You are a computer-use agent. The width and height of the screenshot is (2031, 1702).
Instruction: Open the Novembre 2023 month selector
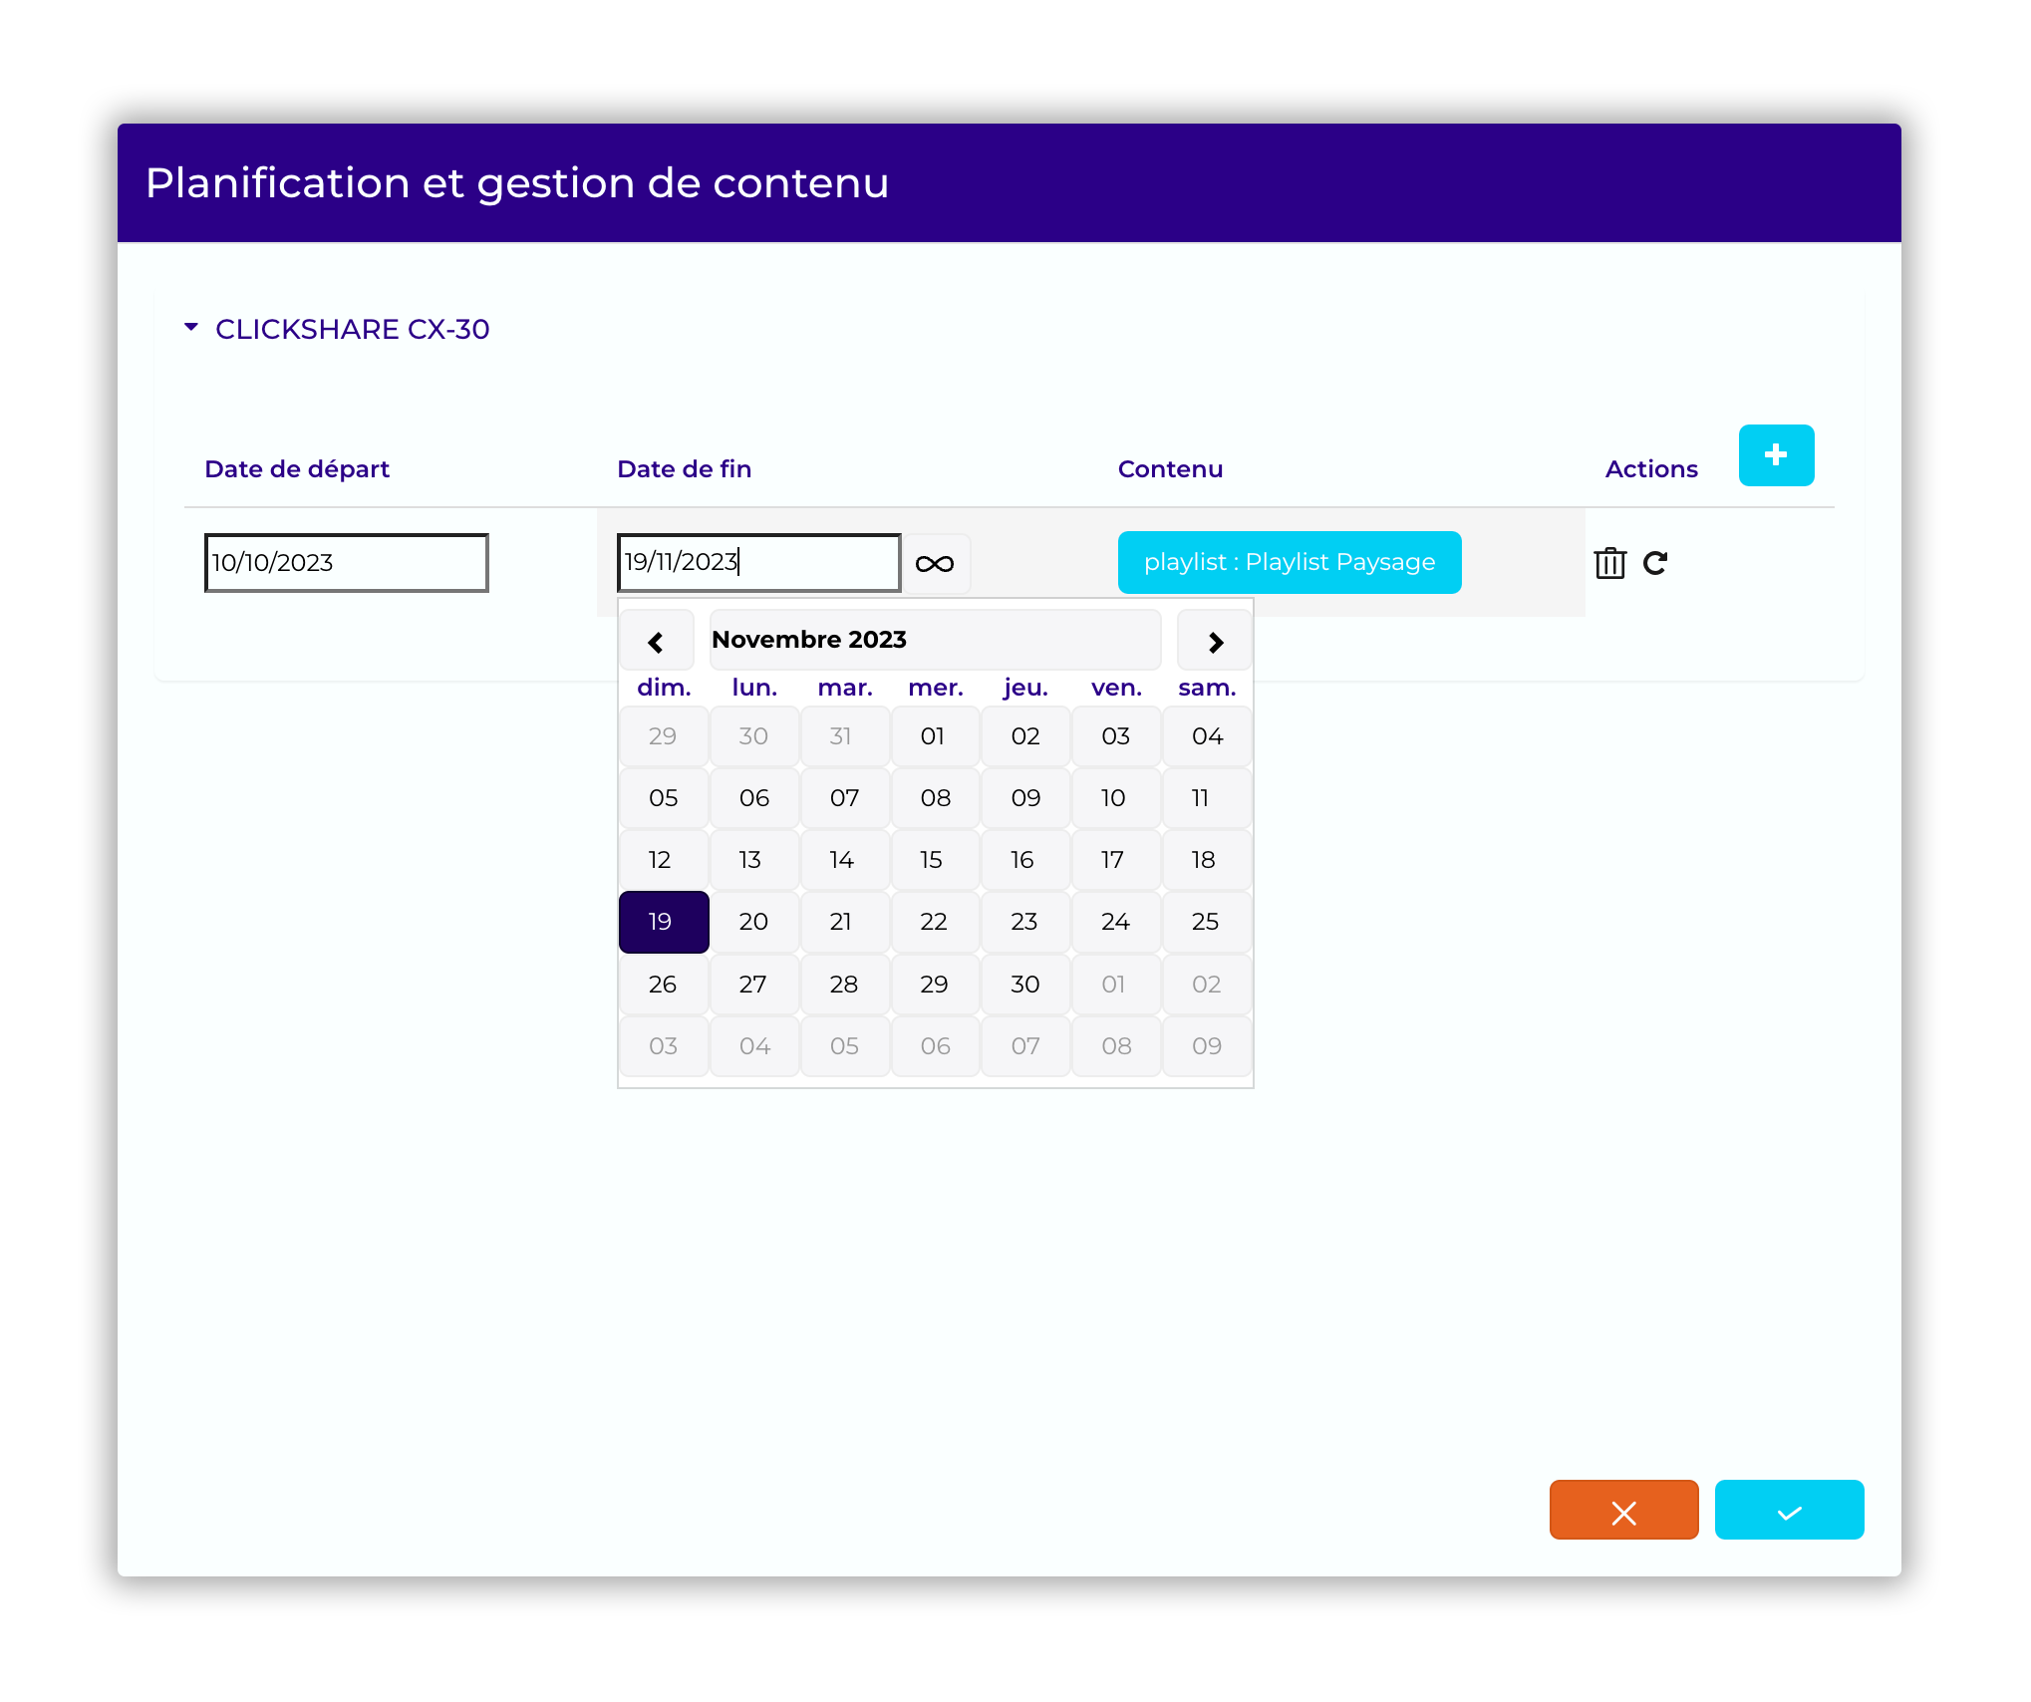934,640
